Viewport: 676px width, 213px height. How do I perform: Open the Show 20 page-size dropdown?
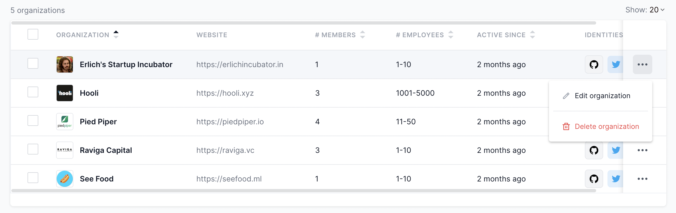pyautogui.click(x=645, y=10)
